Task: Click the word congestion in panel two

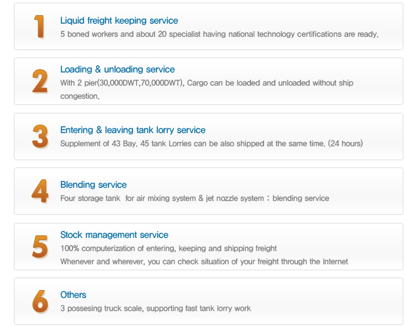Action: [x=80, y=96]
